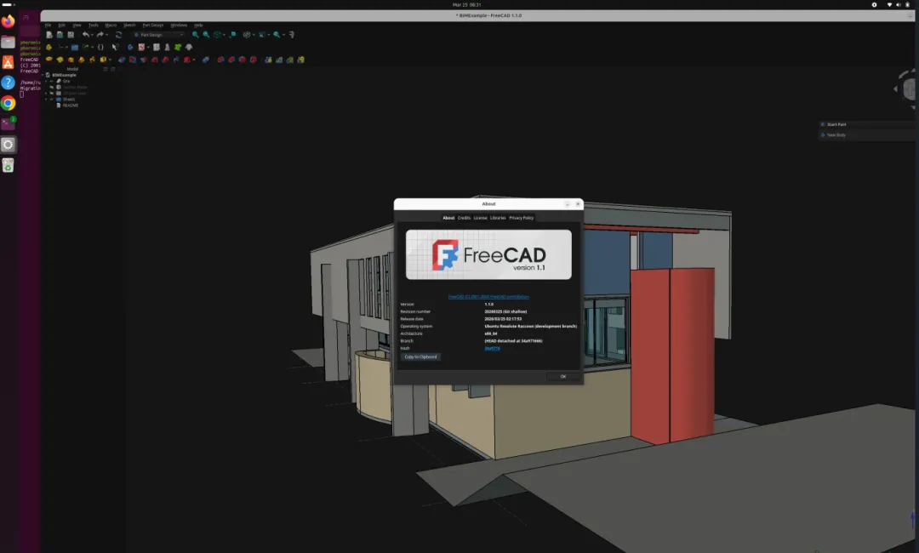Open the Part Design menu
This screenshot has height=553, width=919.
(x=153, y=26)
